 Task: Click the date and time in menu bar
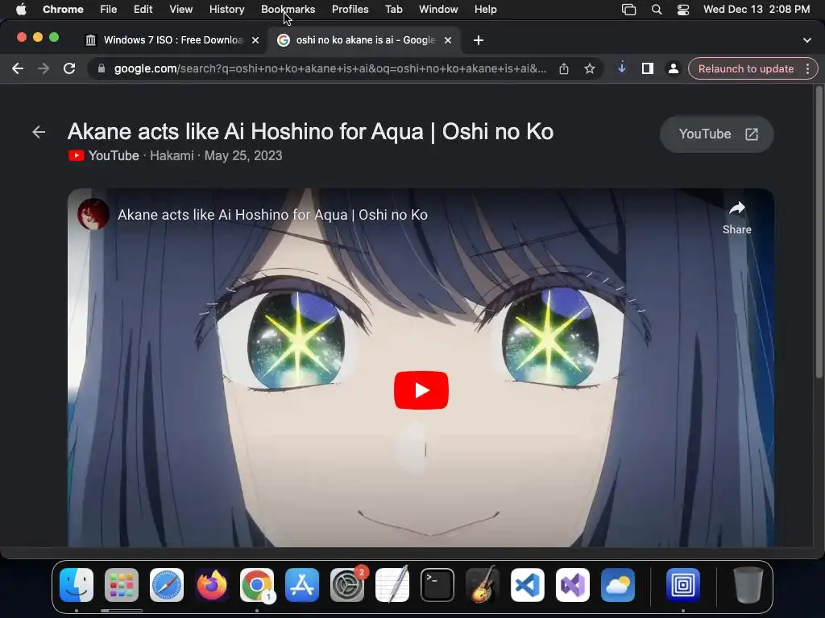(756, 10)
